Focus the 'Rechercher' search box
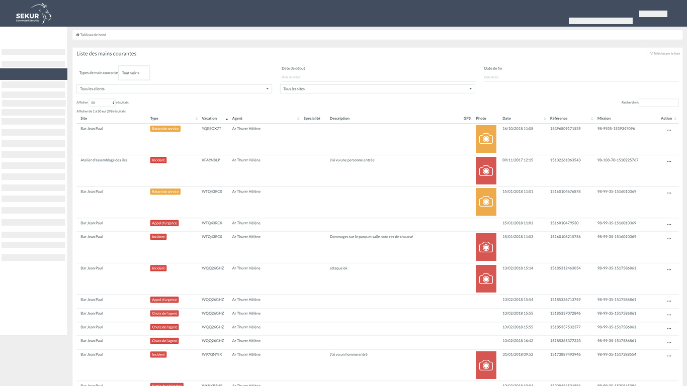This screenshot has height=386, width=687. pos(658,103)
